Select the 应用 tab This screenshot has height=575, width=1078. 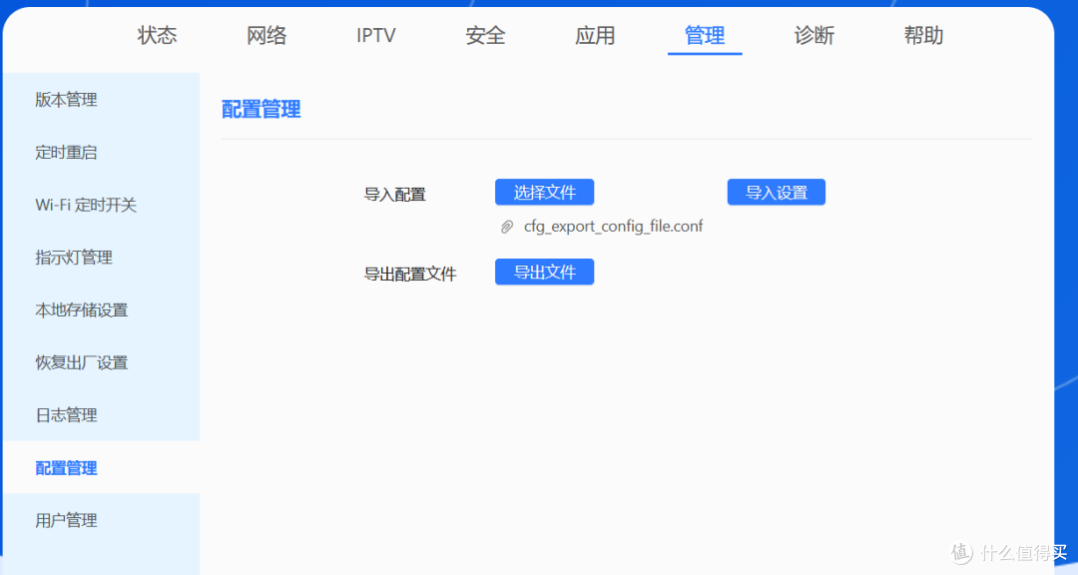pyautogui.click(x=595, y=35)
